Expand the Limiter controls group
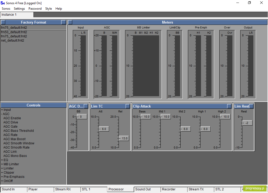The width and height of the screenshot is (268, 193). (2, 168)
